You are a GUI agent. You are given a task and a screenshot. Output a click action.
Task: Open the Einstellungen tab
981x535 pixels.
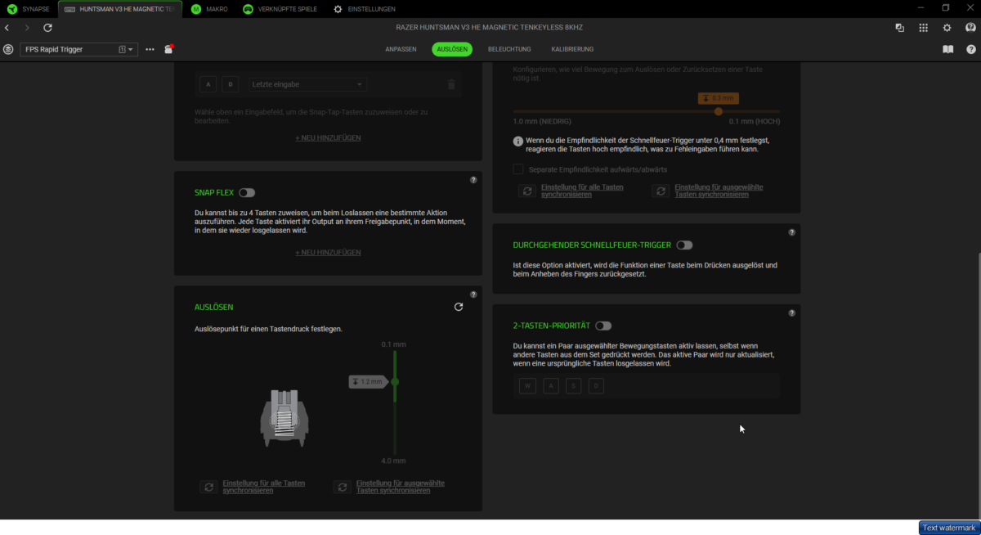365,8
